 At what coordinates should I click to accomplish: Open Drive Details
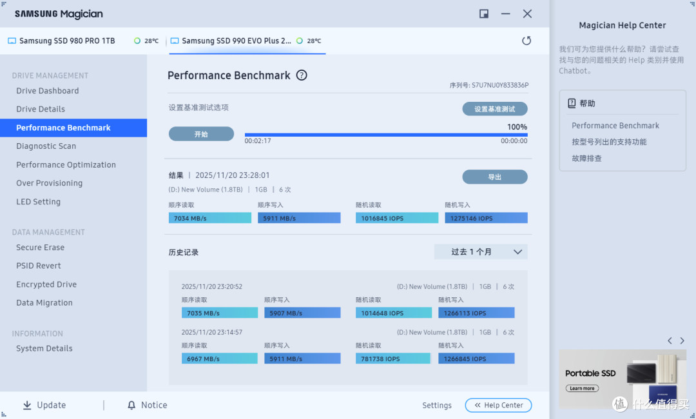41,109
